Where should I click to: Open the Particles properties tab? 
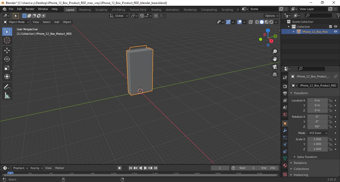285,137
